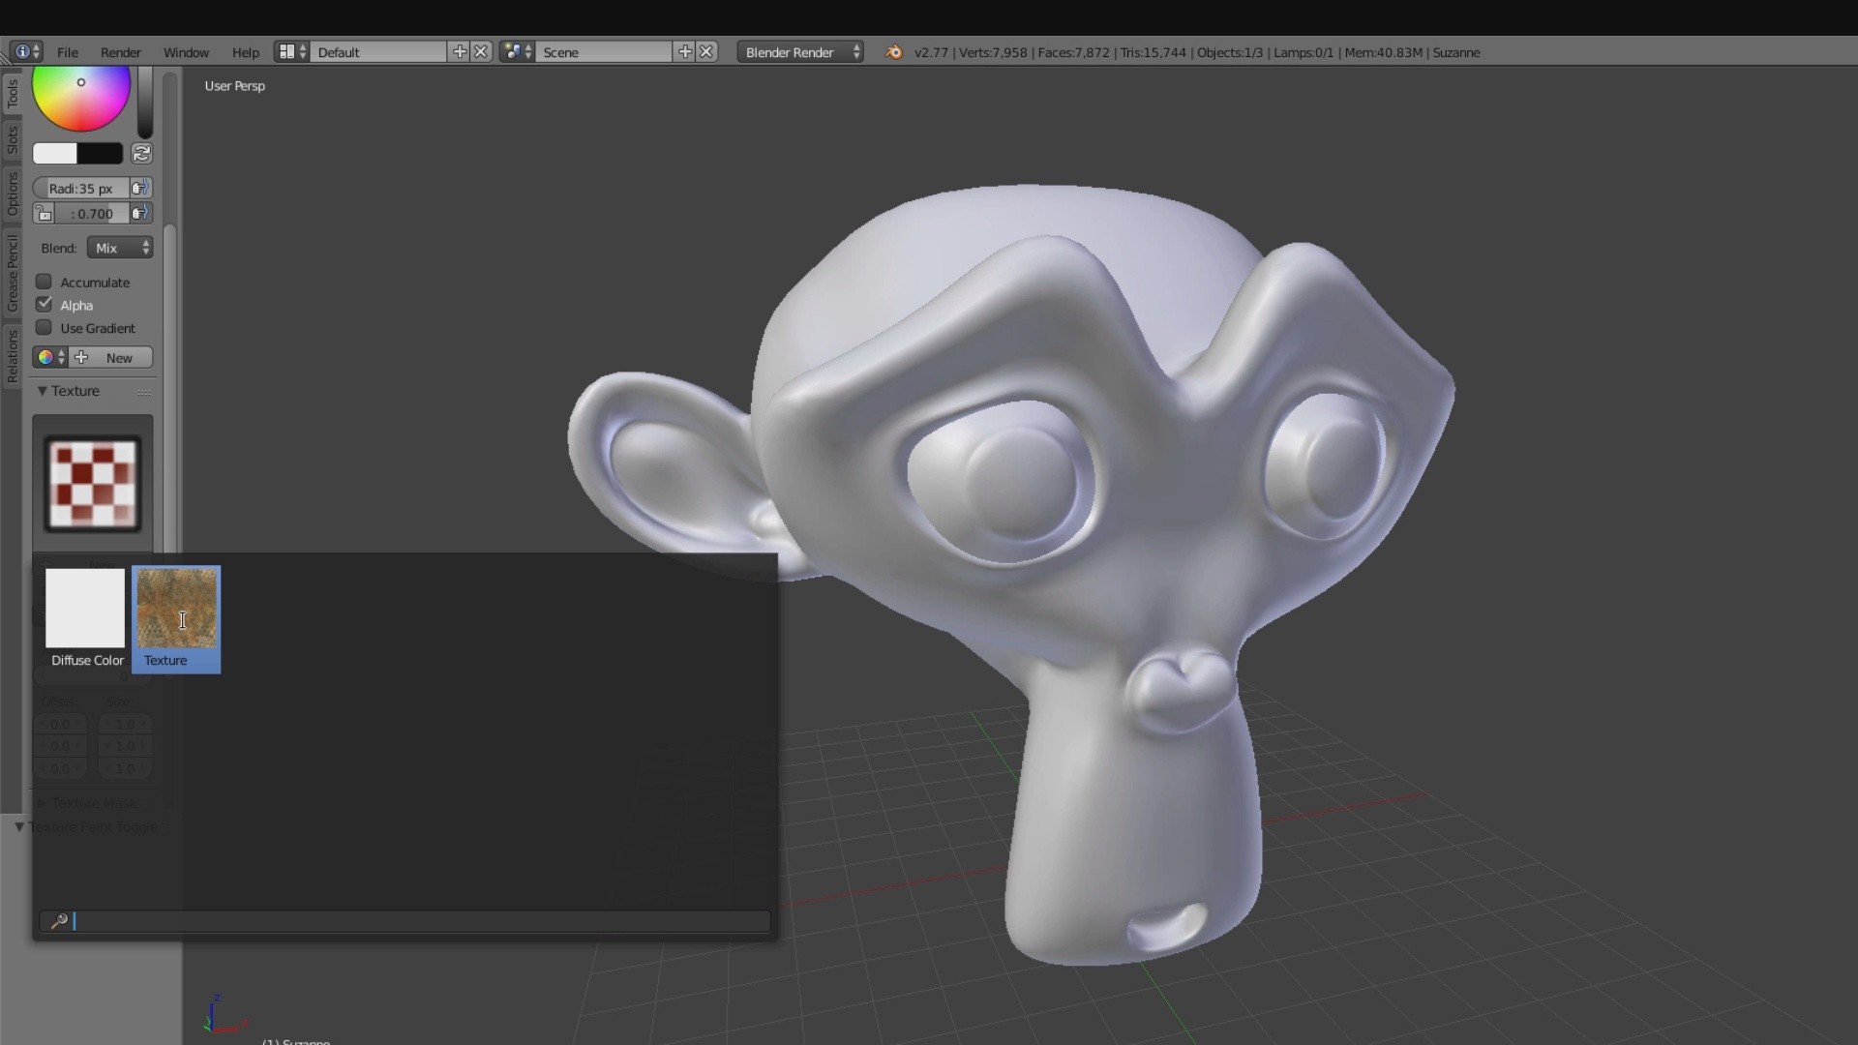Image resolution: width=1858 pixels, height=1045 pixels.
Task: Delete the Default screen layout
Action: pos(481,52)
